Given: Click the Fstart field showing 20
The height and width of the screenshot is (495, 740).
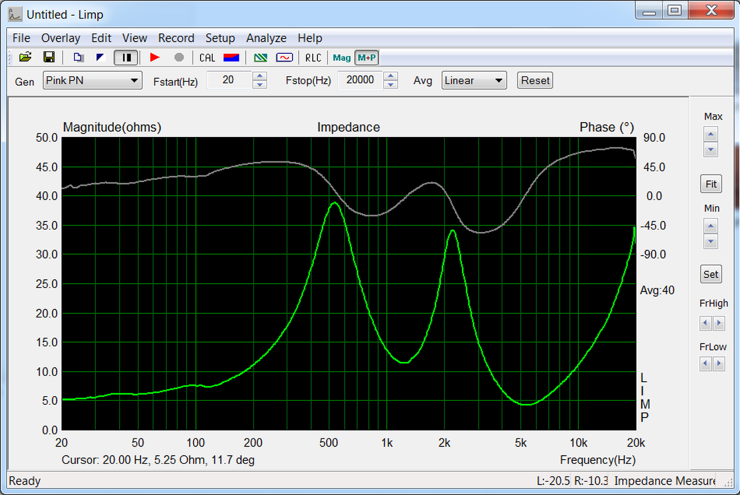Looking at the screenshot, I should (229, 80).
